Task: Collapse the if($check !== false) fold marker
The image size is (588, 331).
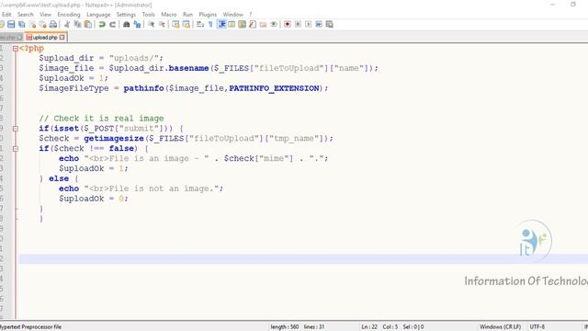Action: [x=16, y=149]
